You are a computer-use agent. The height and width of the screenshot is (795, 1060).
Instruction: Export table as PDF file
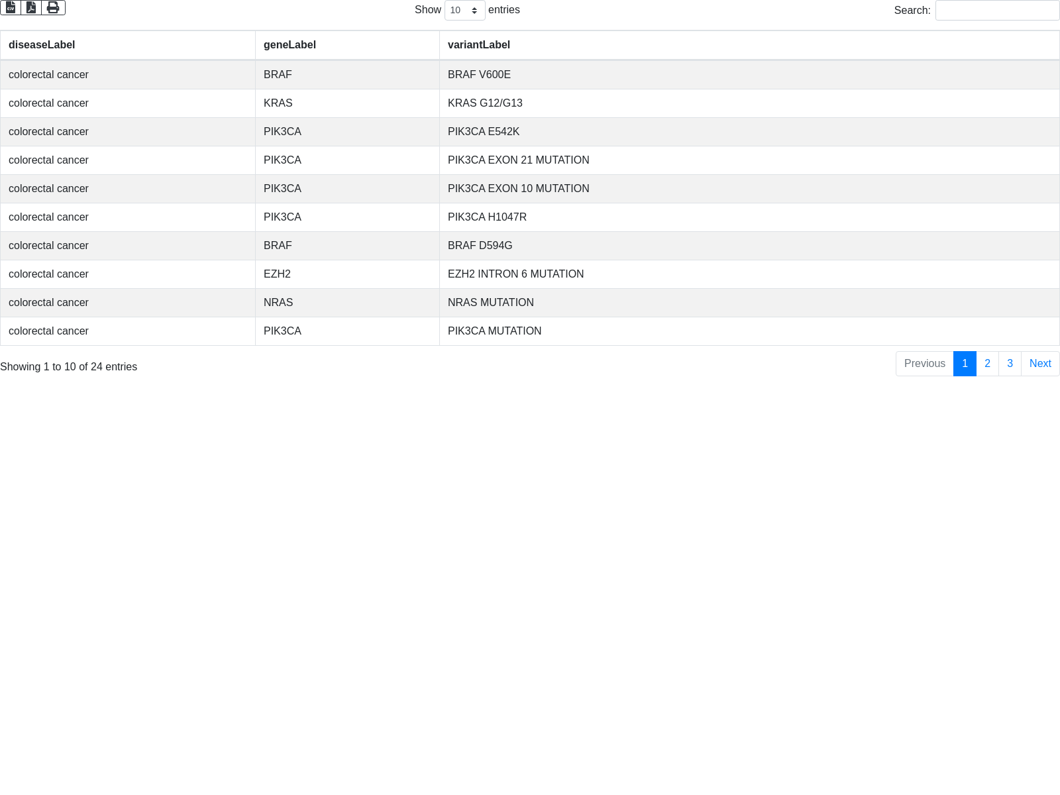pos(31,7)
